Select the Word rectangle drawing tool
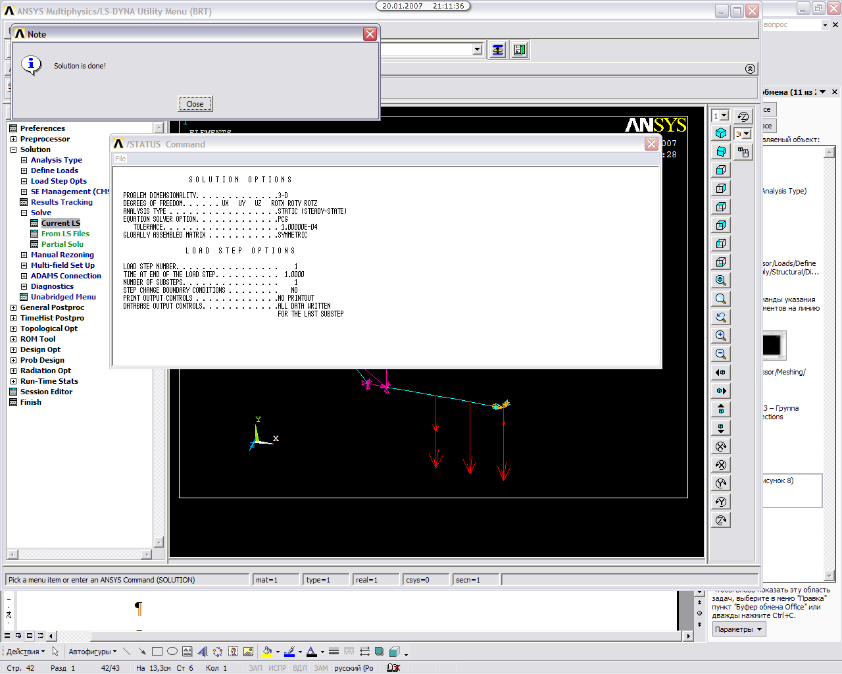This screenshot has width=842, height=674. coord(157,652)
